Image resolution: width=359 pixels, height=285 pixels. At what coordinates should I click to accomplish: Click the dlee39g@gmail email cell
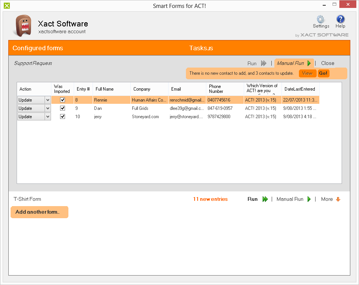(x=187, y=108)
